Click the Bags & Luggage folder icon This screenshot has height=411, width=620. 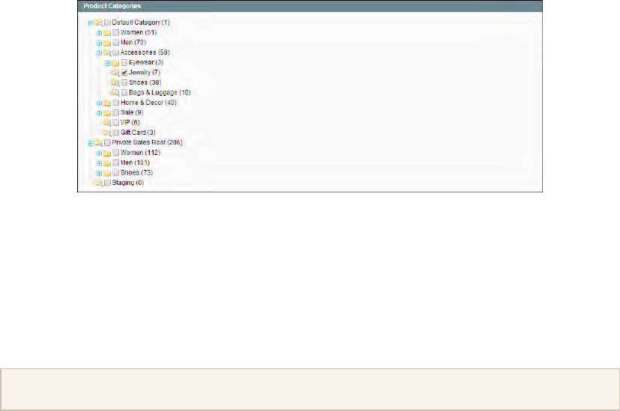pyautogui.click(x=115, y=93)
